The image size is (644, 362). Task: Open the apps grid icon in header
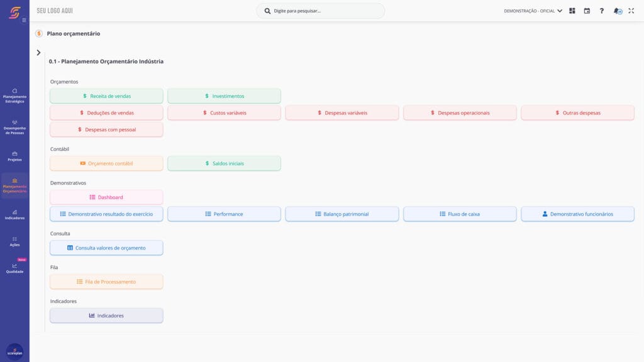coord(572,11)
